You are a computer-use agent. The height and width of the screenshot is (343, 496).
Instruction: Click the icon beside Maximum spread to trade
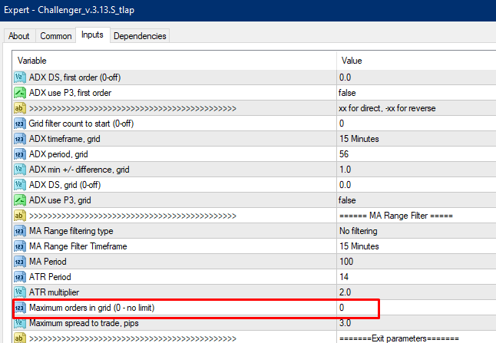[x=20, y=323]
